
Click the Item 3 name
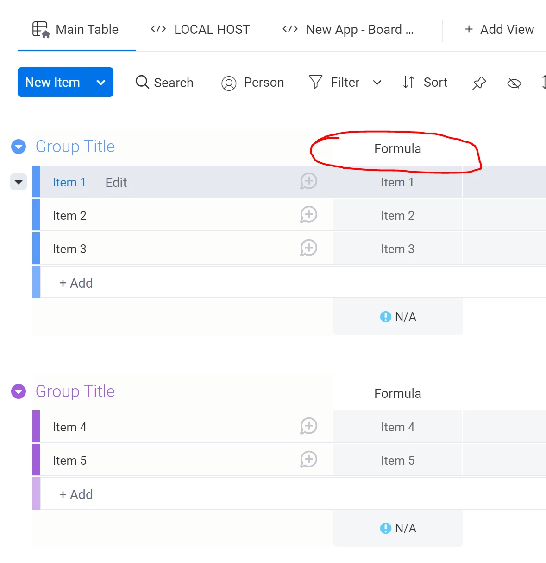pyautogui.click(x=69, y=249)
